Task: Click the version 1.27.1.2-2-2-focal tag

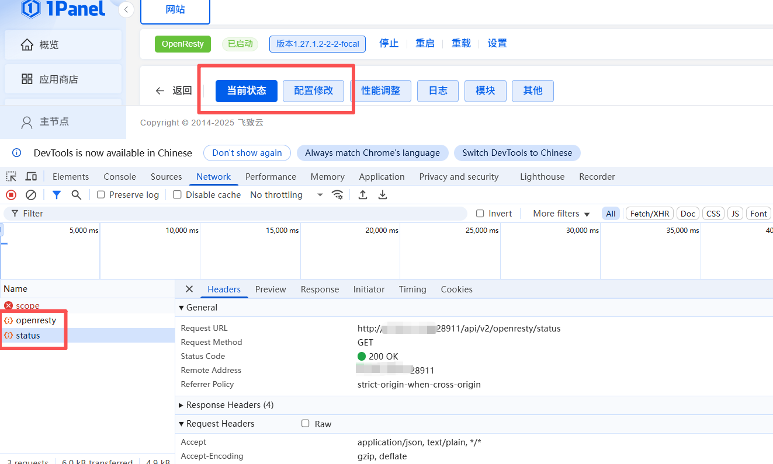Action: (x=317, y=44)
